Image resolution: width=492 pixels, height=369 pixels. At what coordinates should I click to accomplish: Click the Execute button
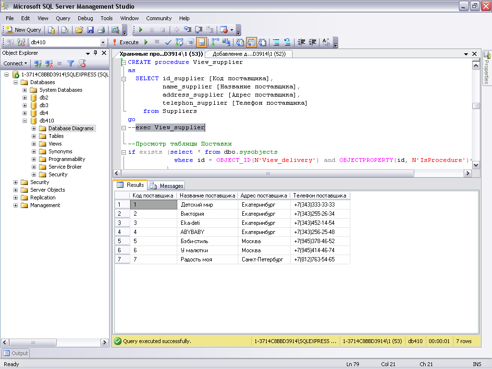125,42
